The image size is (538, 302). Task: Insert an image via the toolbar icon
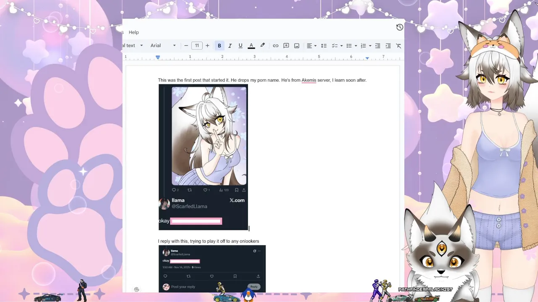click(x=297, y=46)
